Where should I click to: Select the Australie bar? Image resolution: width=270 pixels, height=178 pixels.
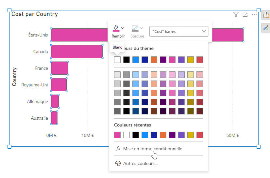[54, 118]
